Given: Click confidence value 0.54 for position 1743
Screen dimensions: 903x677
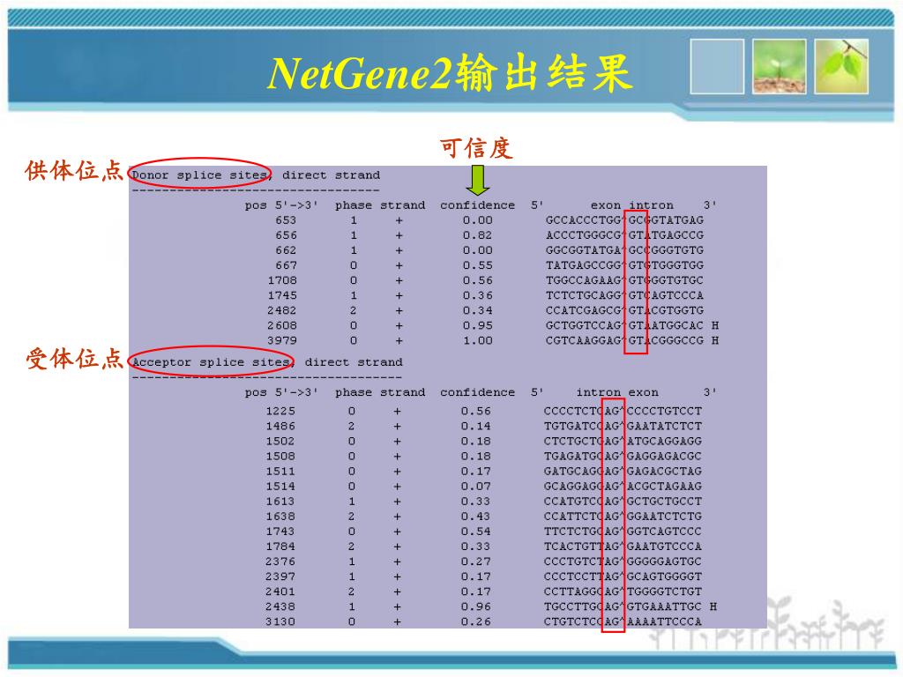Looking at the screenshot, I should click(x=475, y=532).
